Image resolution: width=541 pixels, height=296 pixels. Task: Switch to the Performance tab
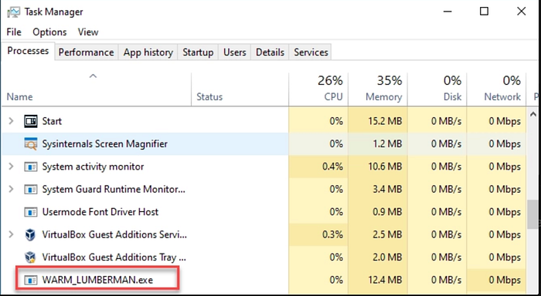coord(86,52)
